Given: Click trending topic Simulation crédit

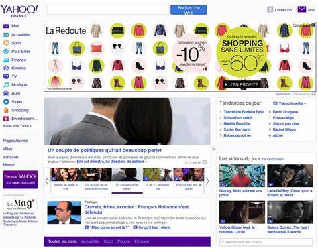Looking at the screenshot, I should tap(238, 118).
